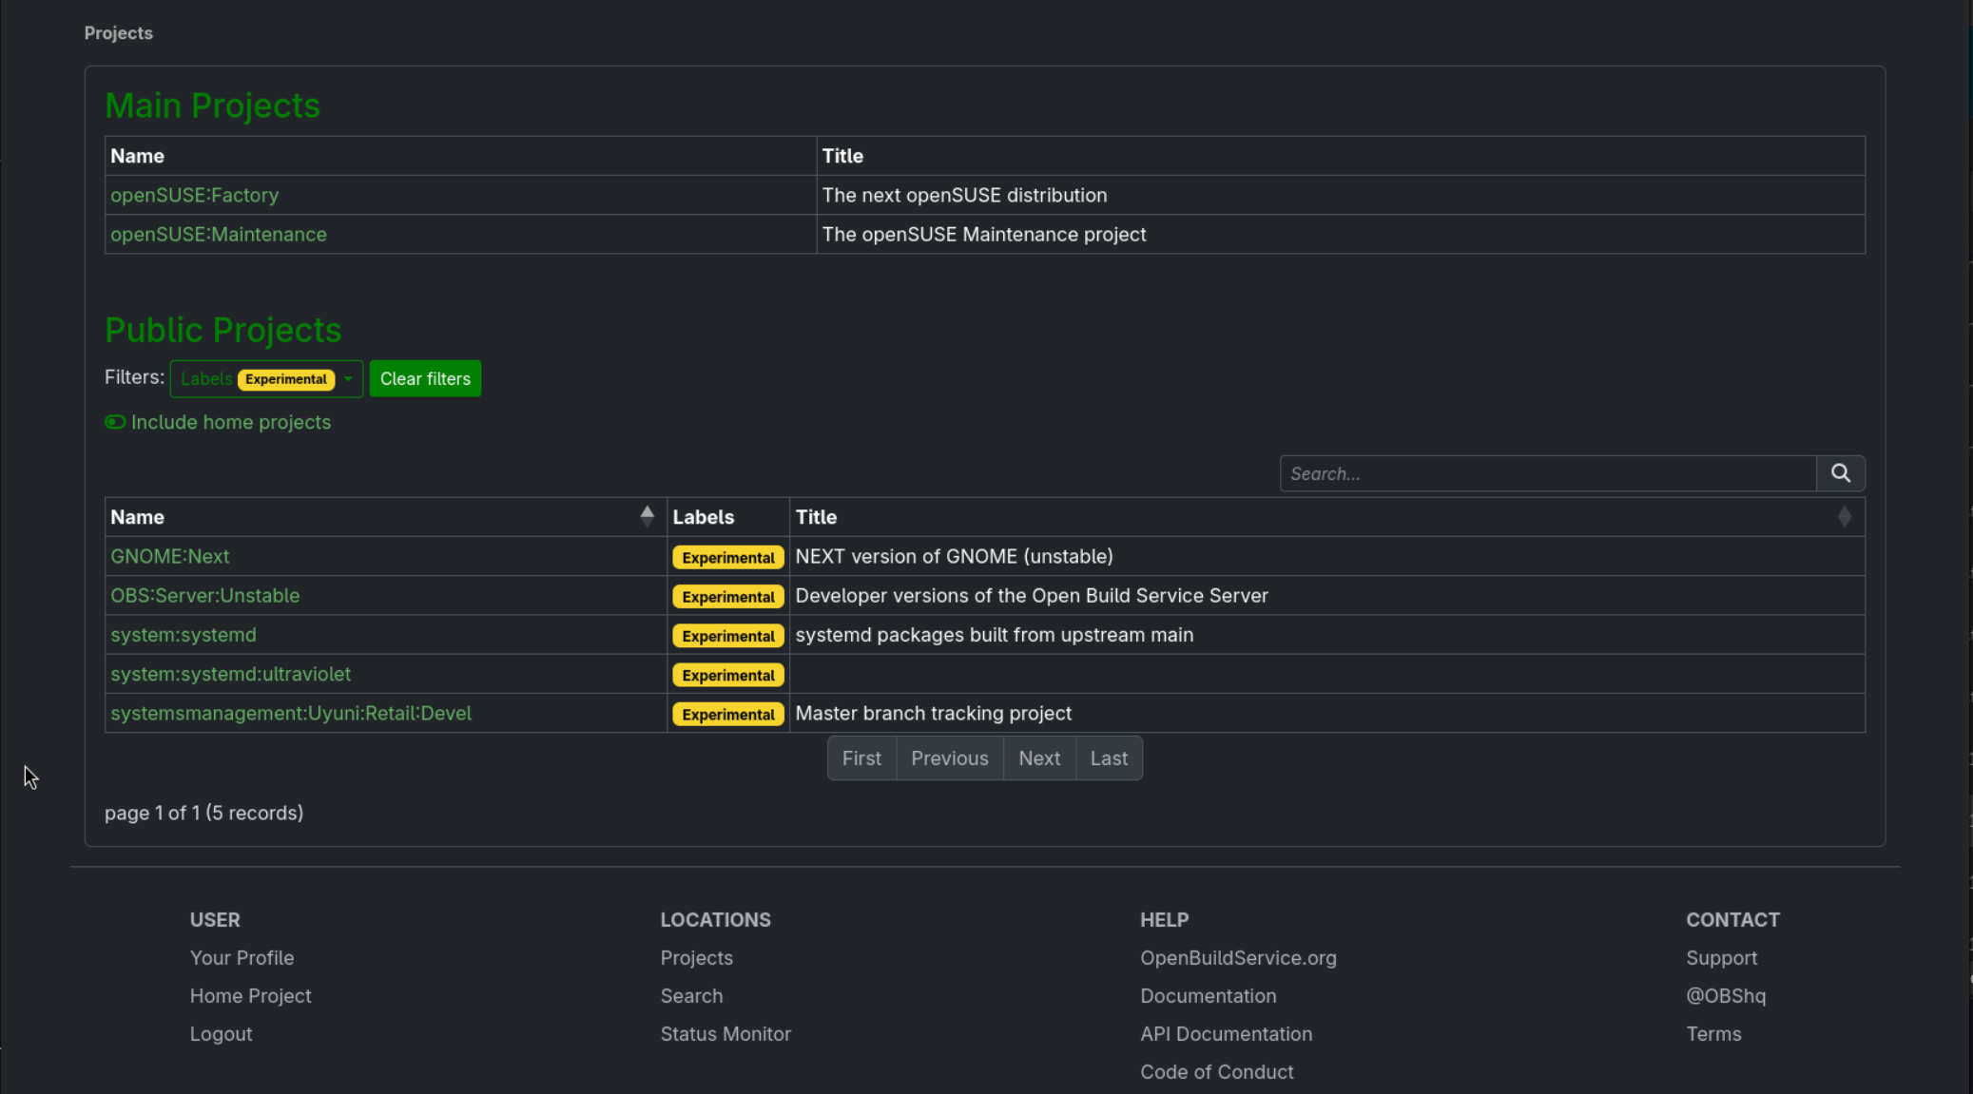Open Documentation help link
The height and width of the screenshot is (1094, 1973).
[1208, 996]
